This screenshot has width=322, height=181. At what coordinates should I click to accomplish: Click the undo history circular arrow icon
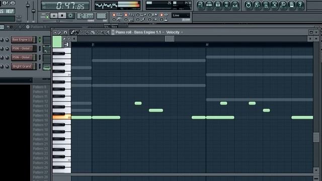click(248, 5)
